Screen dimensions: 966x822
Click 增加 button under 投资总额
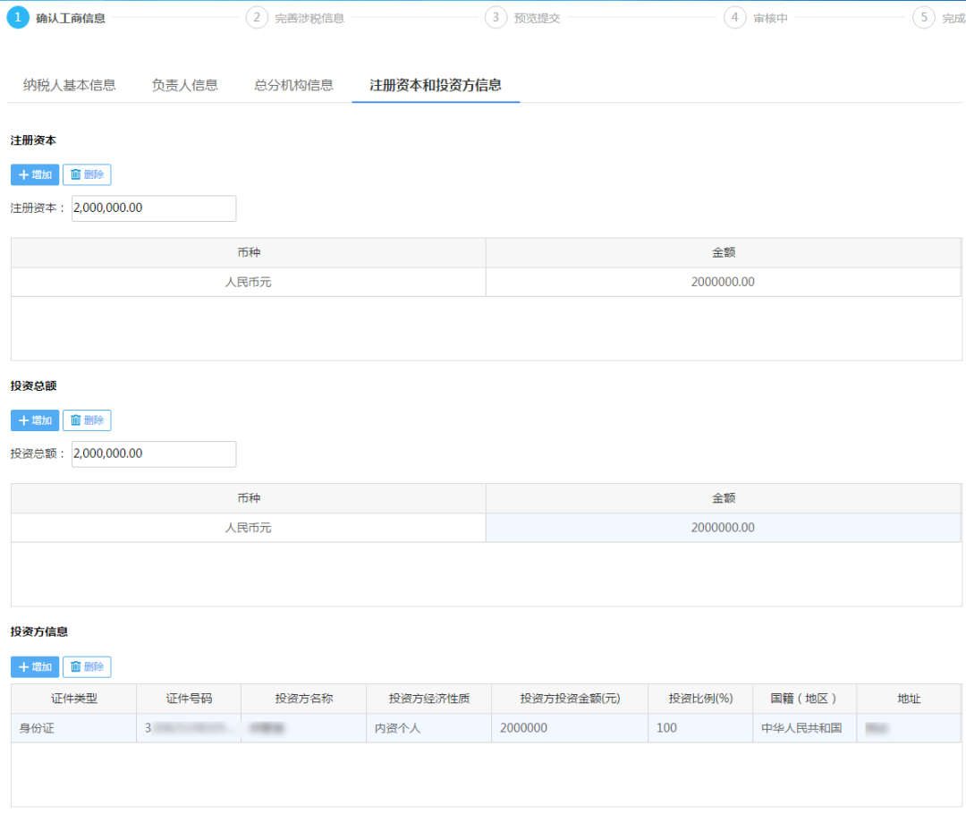[x=35, y=420]
